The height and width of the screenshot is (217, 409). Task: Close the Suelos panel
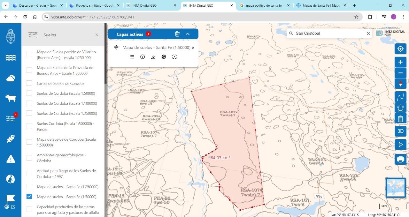click(x=97, y=35)
